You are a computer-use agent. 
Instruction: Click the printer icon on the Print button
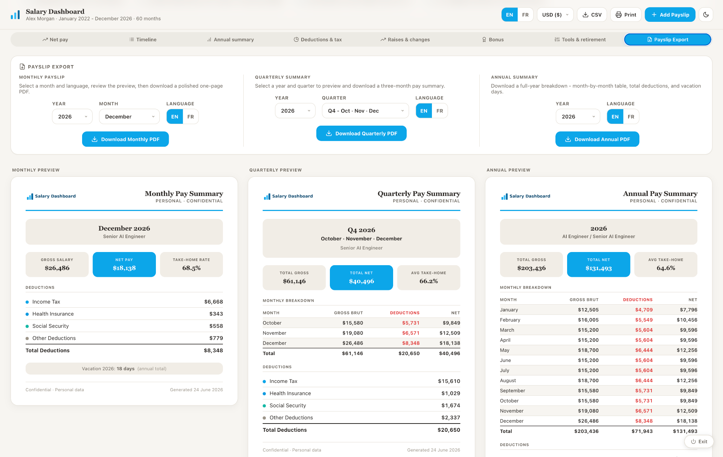click(619, 15)
